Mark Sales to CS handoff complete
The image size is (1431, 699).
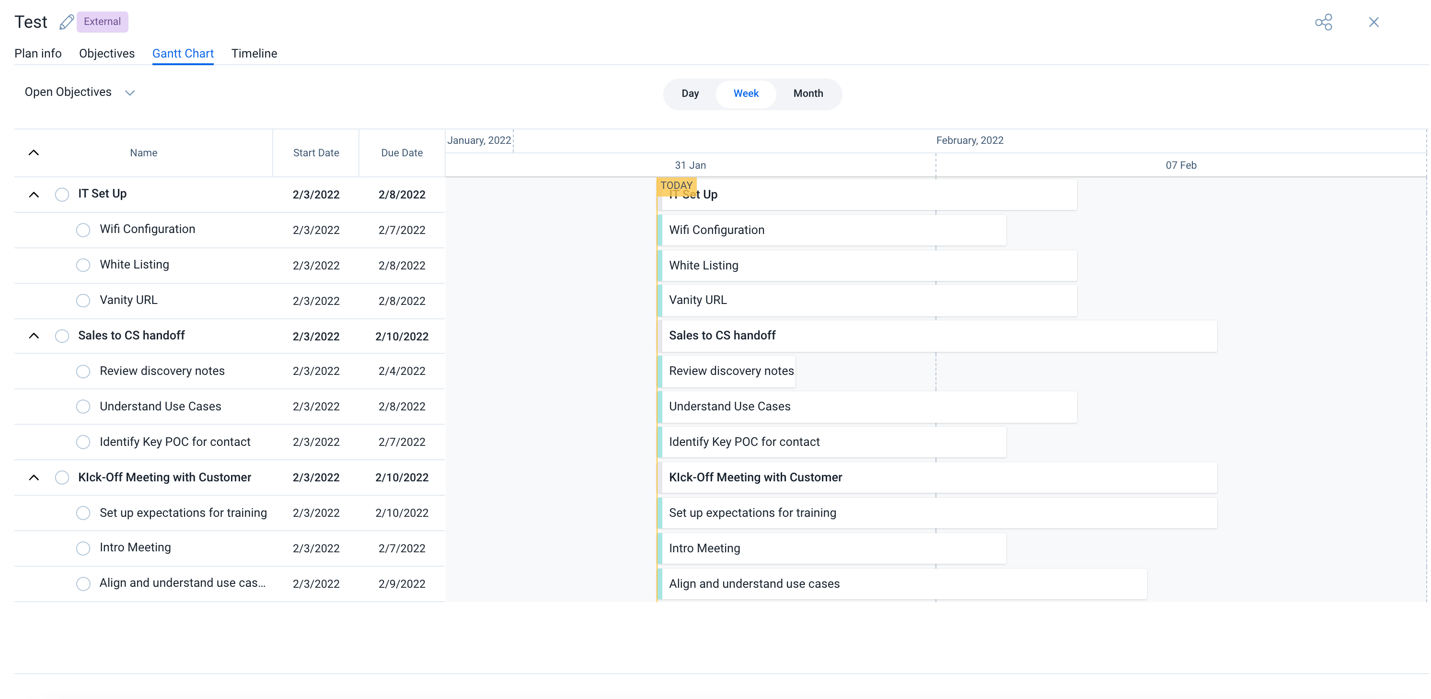tap(62, 336)
